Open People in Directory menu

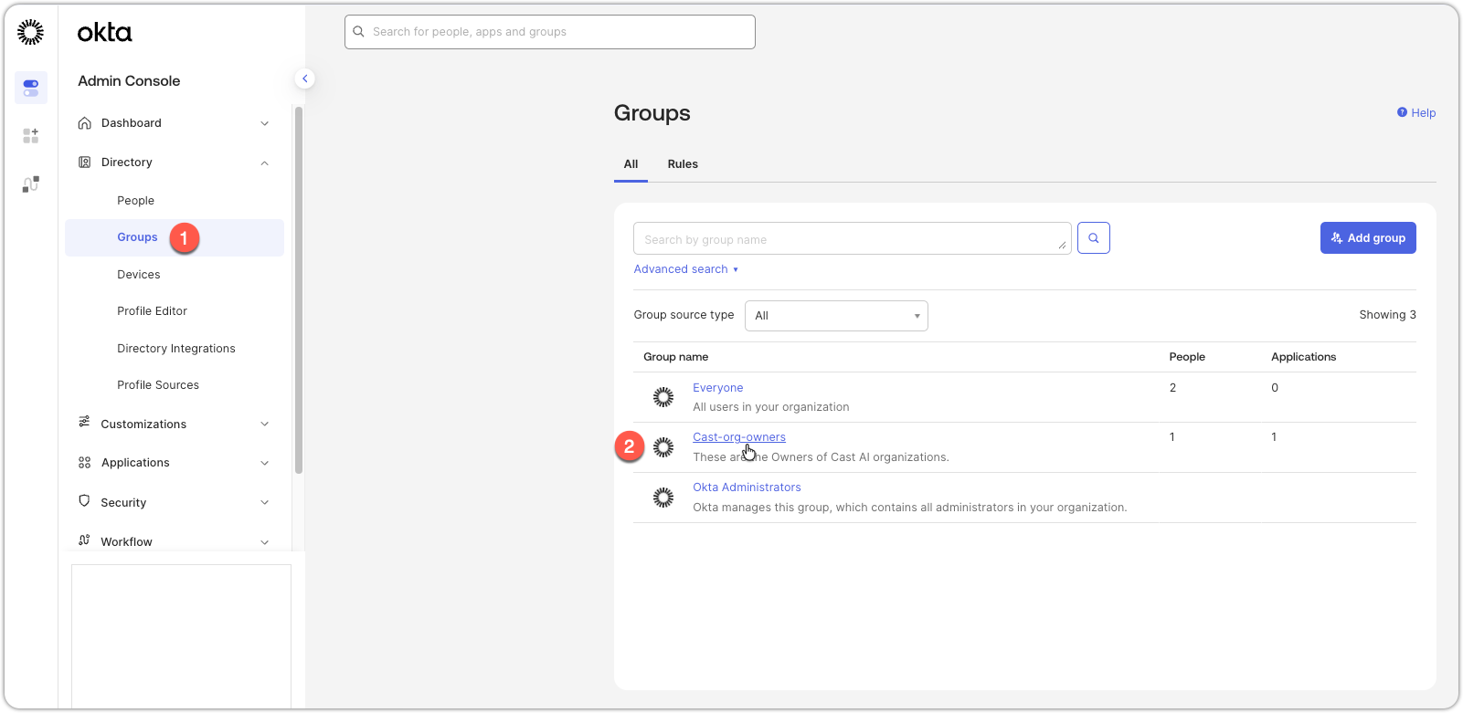tap(135, 201)
